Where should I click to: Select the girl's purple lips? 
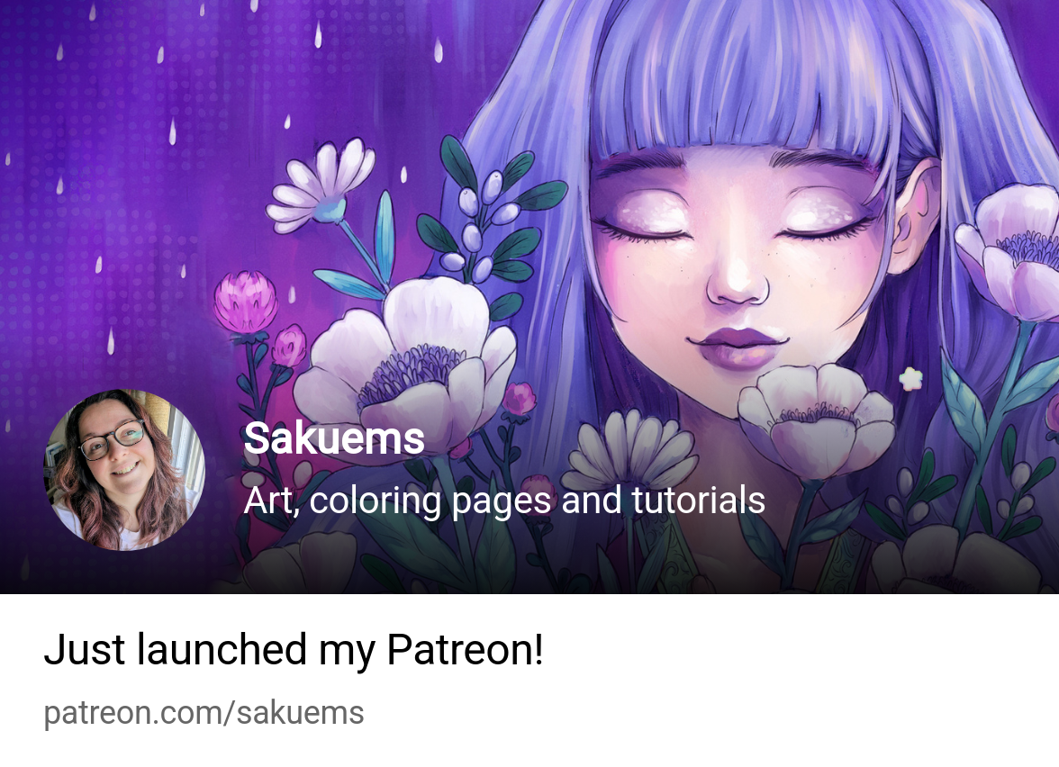738,345
